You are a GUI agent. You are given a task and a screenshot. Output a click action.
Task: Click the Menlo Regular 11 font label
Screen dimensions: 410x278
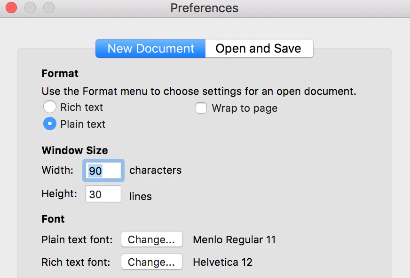click(x=234, y=239)
